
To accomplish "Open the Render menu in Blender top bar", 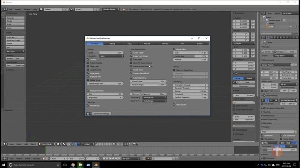I will tap(18, 9).
